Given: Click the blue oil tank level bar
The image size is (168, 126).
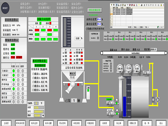Looking at the screenshot, I should click(x=125, y=106).
